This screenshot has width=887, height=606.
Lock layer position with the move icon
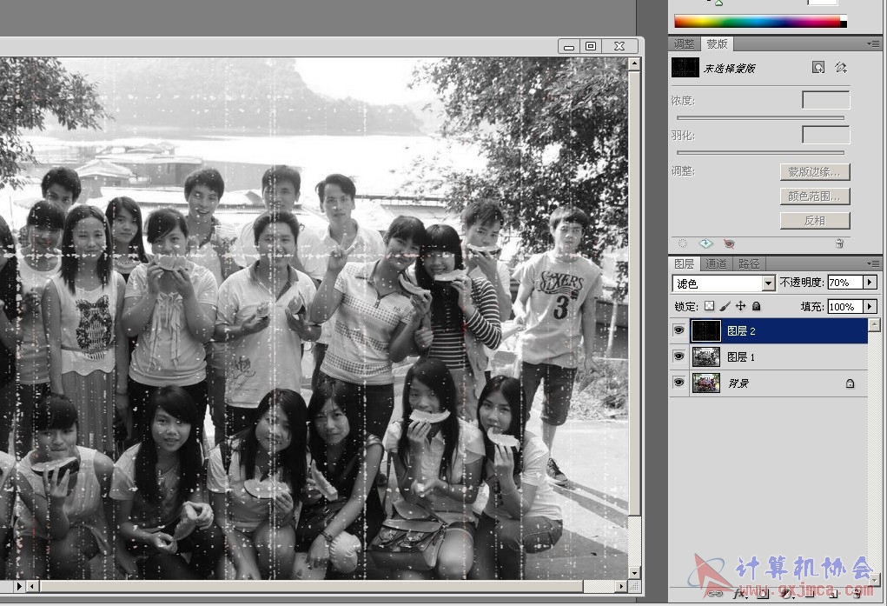point(740,306)
